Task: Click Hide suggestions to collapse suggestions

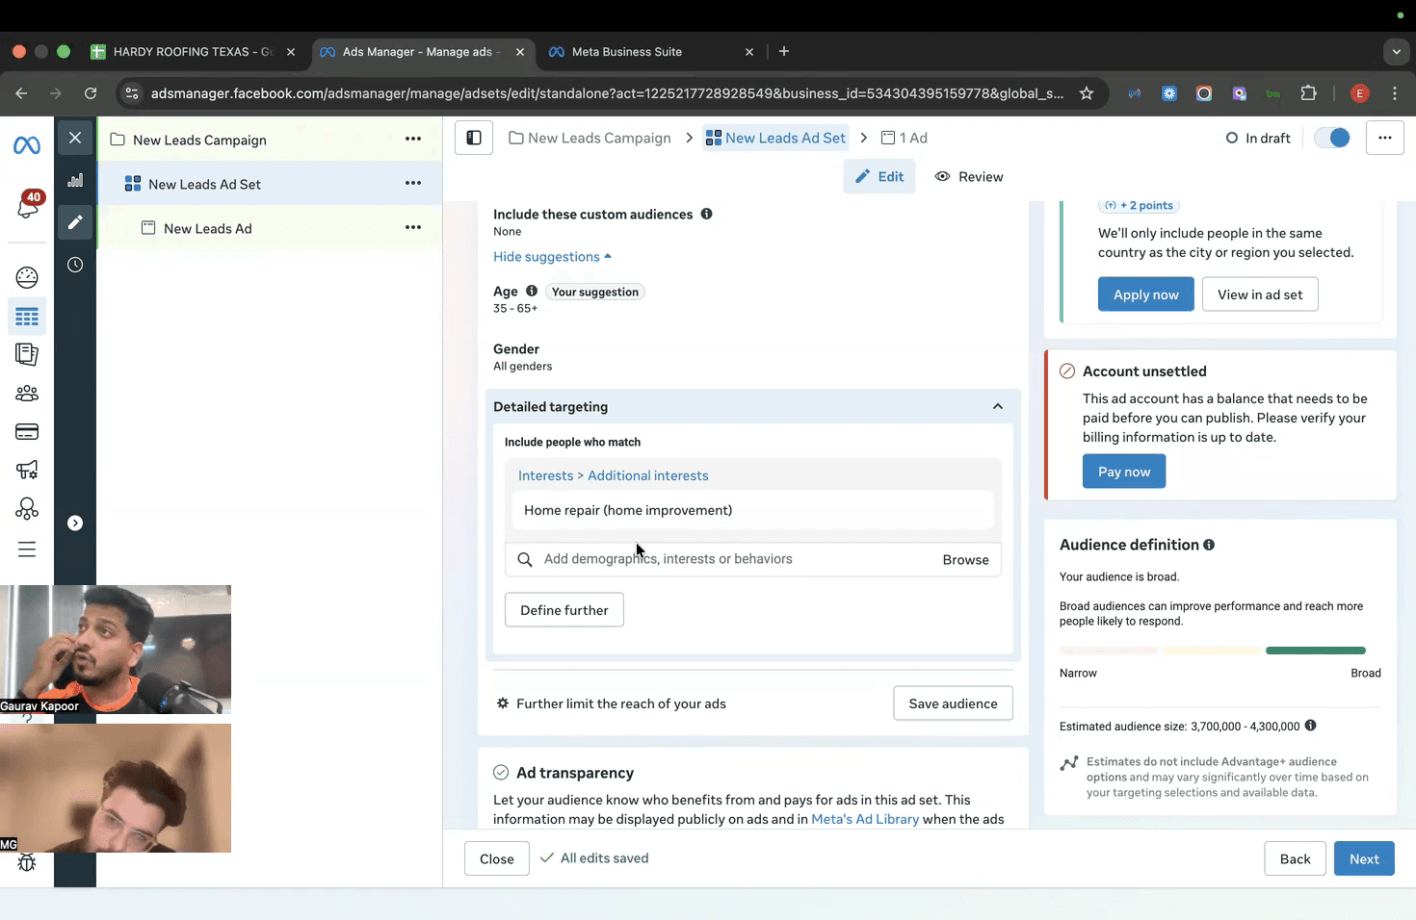Action: pos(552,256)
